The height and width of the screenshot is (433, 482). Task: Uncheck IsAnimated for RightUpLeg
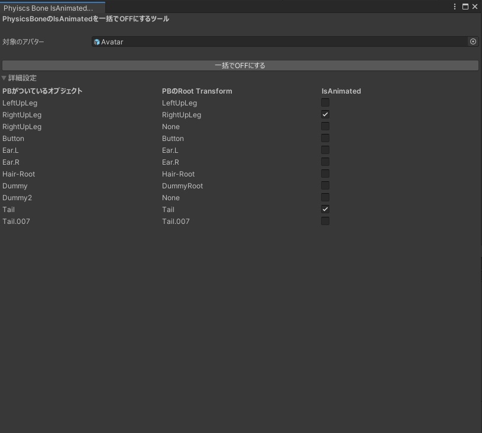point(325,114)
